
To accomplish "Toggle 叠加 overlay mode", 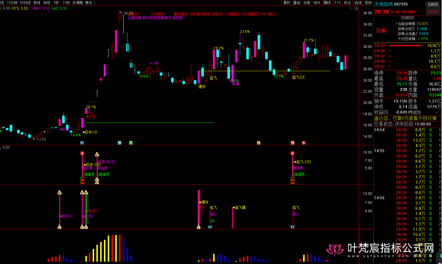I will 297,3.
